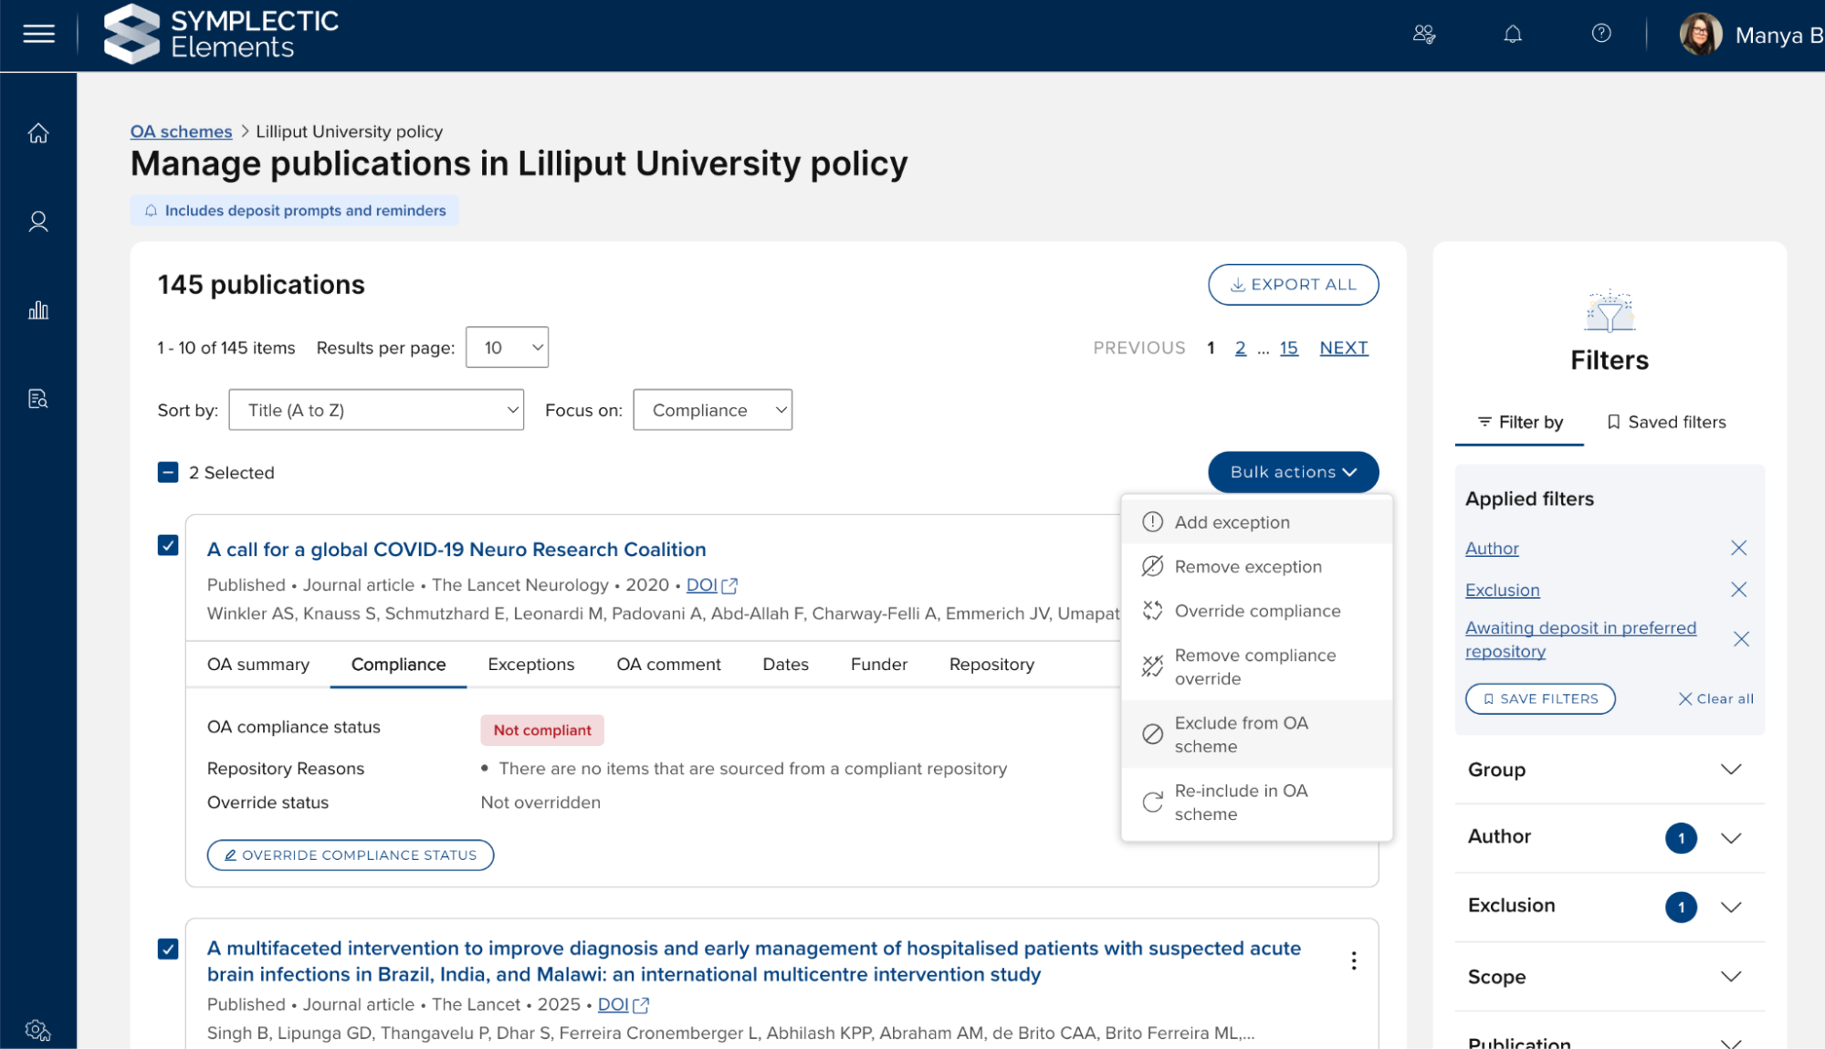Toggle the '2 Selected' select-all checkbox
Screen dimensions: 1825x1049
pyautogui.click(x=168, y=473)
